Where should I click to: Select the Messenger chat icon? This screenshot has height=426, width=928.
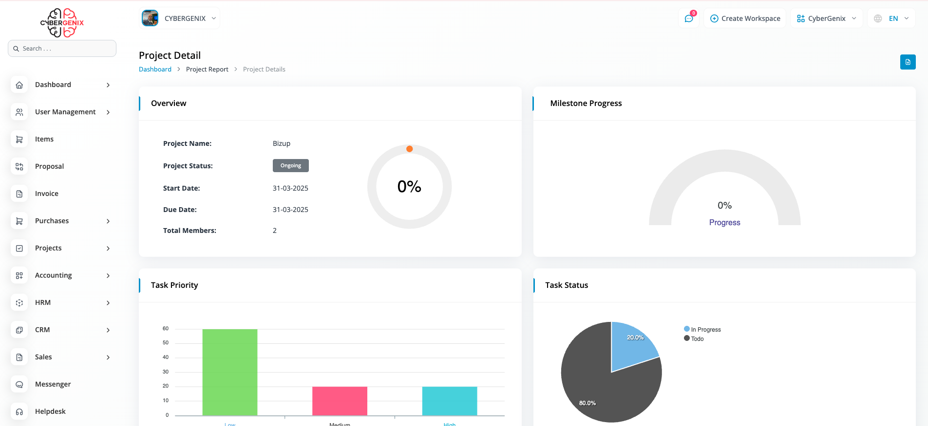(x=19, y=385)
